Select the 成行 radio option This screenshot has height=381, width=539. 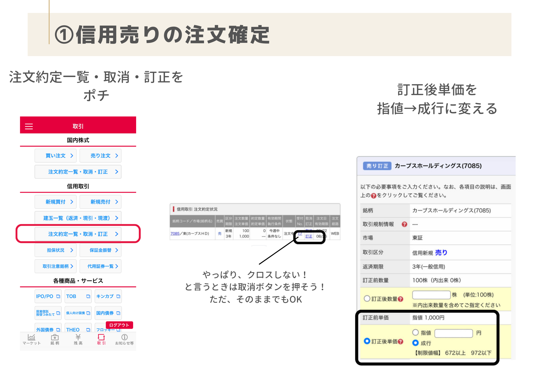coord(415,343)
